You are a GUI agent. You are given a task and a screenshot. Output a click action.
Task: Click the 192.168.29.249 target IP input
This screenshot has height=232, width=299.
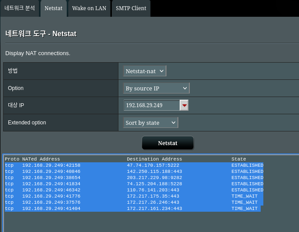click(152, 105)
